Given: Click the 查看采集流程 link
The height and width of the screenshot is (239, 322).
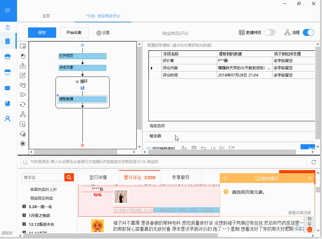Looking at the screenshot, I should 299,213.
